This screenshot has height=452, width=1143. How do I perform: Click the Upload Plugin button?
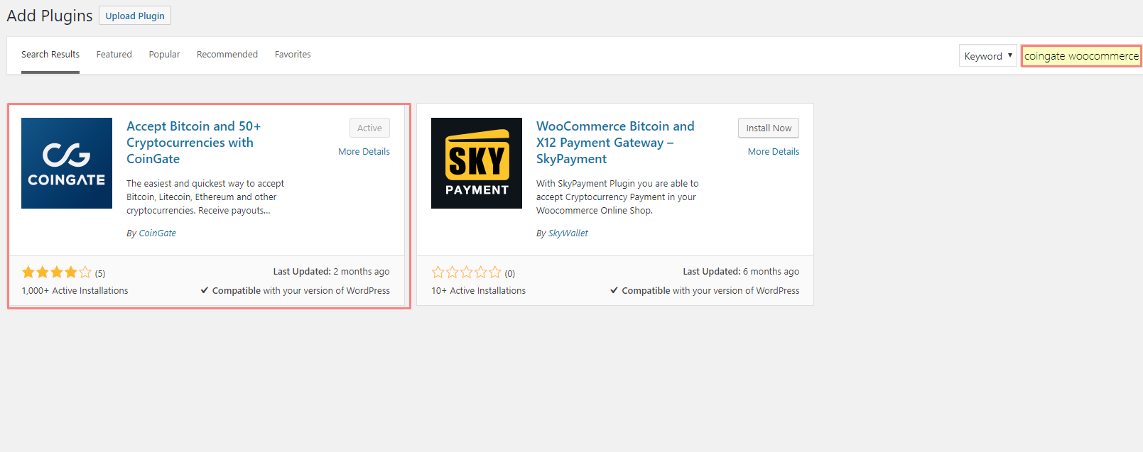pos(135,16)
